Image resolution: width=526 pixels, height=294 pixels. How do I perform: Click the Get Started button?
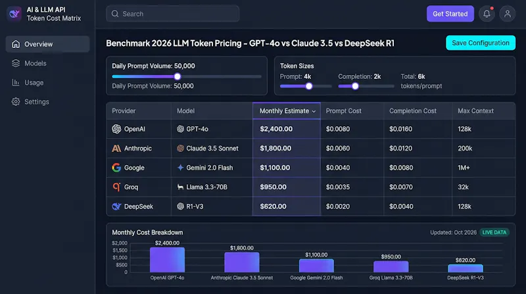coord(450,14)
